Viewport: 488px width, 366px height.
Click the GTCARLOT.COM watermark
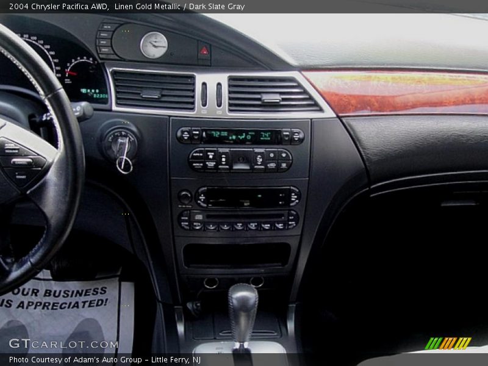63,344
